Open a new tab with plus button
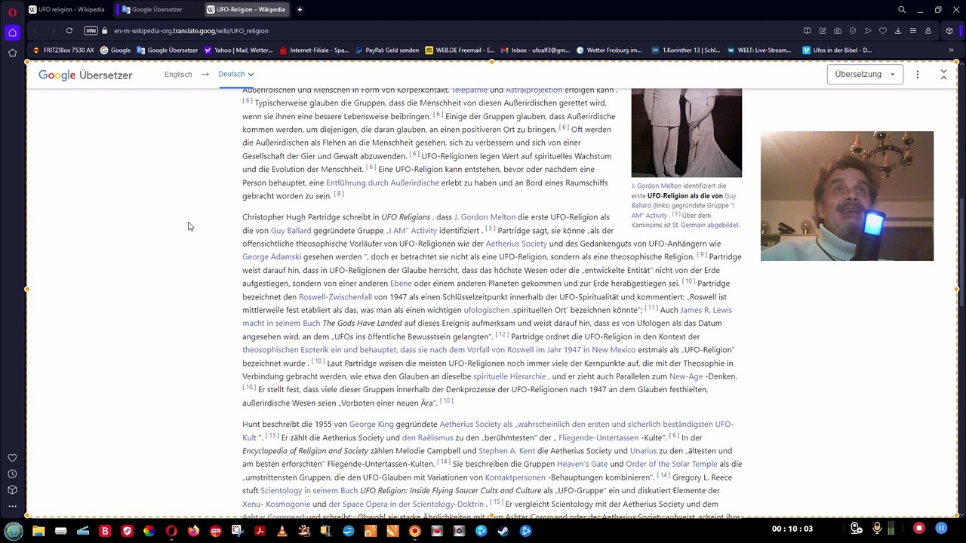The width and height of the screenshot is (966, 543). [x=300, y=10]
